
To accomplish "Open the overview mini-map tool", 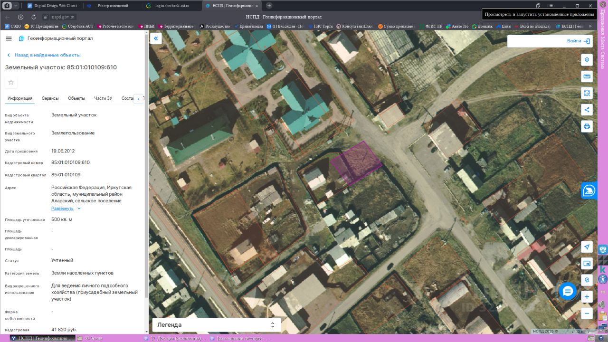I will click(587, 264).
